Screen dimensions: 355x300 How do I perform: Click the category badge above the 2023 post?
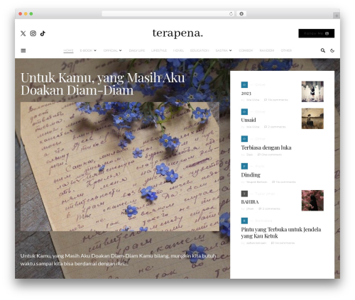click(x=244, y=84)
